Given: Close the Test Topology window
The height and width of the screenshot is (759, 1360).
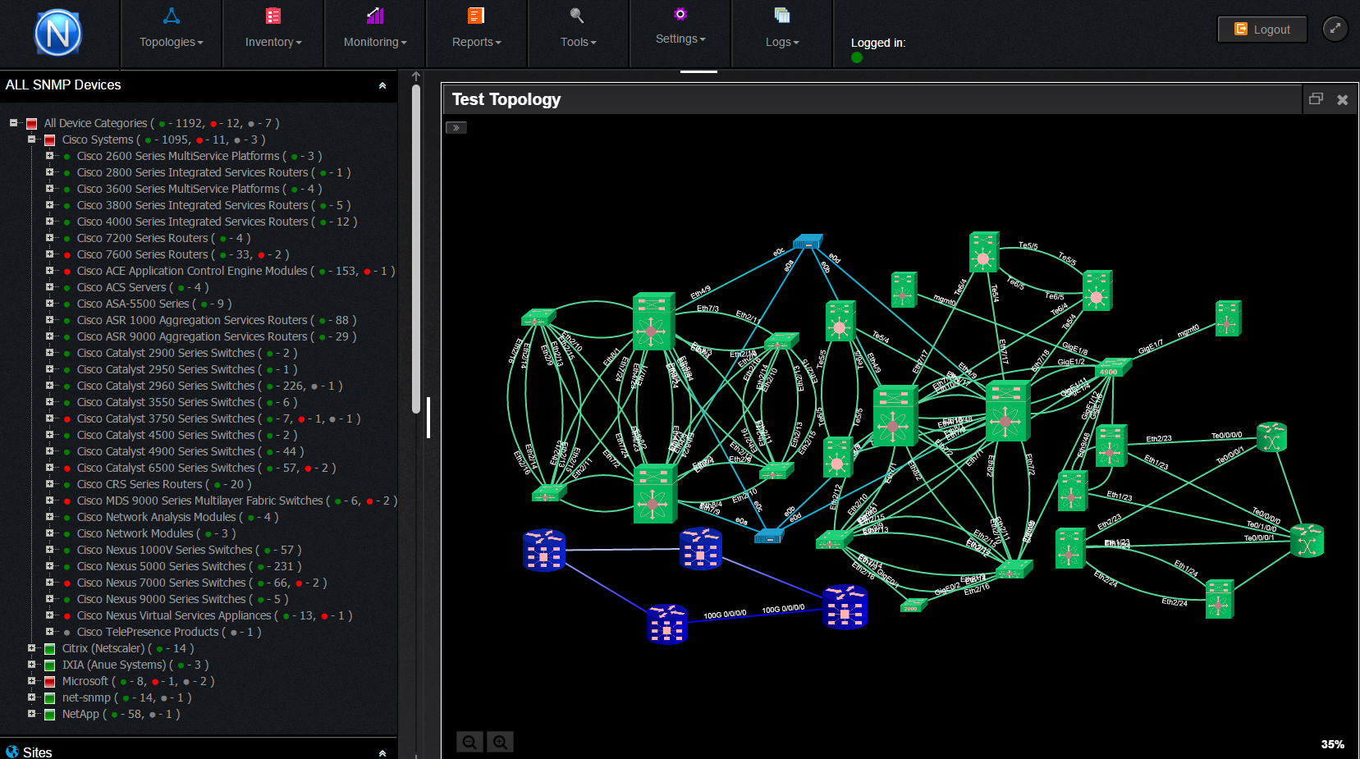Looking at the screenshot, I should [1343, 99].
